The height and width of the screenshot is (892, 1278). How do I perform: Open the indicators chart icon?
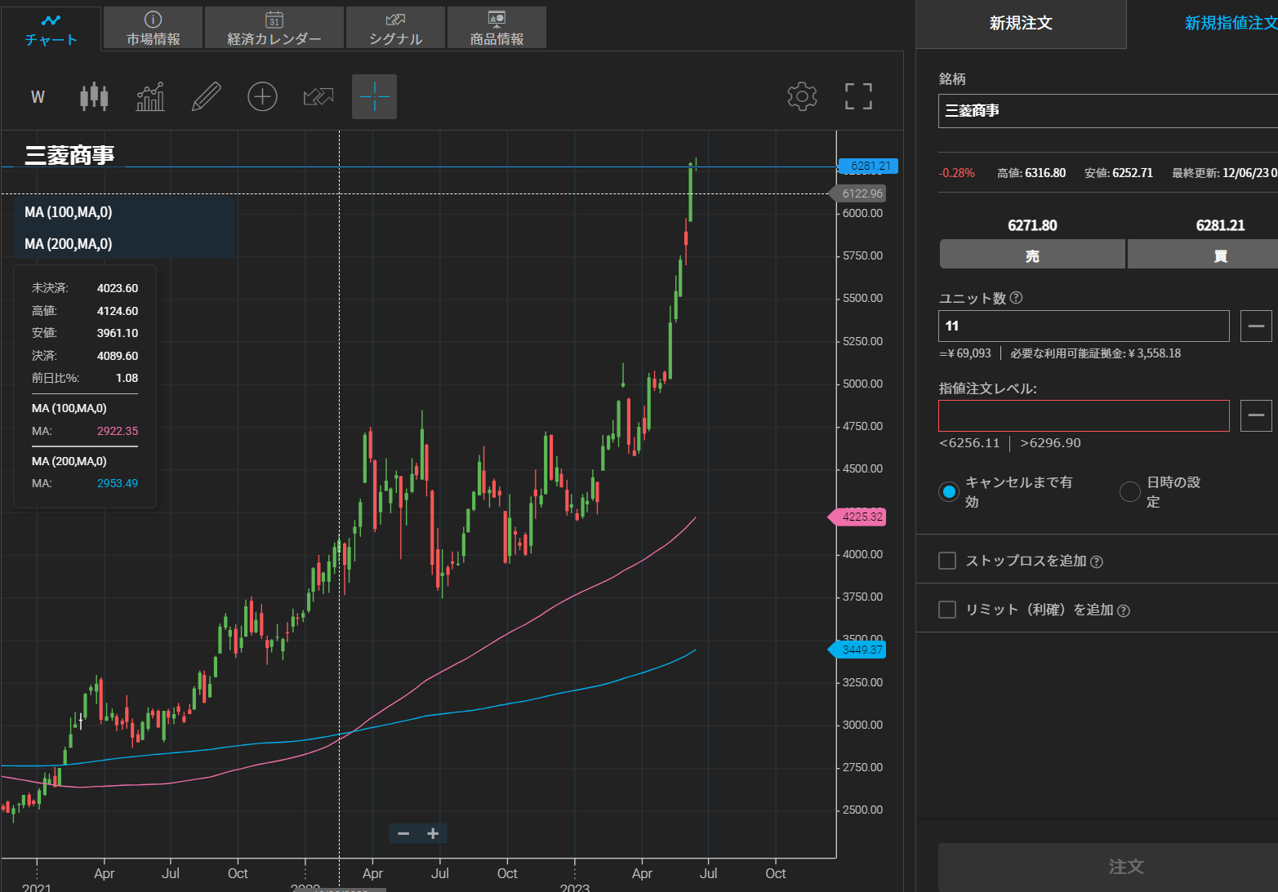coord(150,96)
